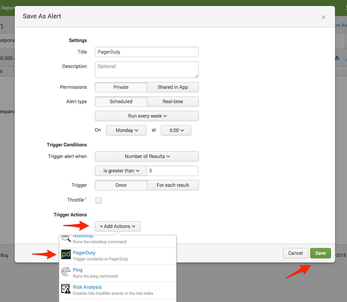This screenshot has height=302, width=347.
Task: Open the 6:00 time dropdown
Action: coord(176,130)
